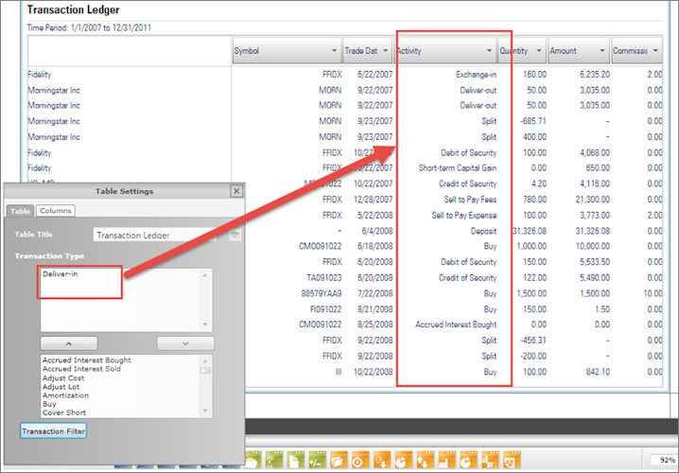The image size is (679, 473).
Task: Click the available transaction types list scrollbar
Action: (x=204, y=388)
